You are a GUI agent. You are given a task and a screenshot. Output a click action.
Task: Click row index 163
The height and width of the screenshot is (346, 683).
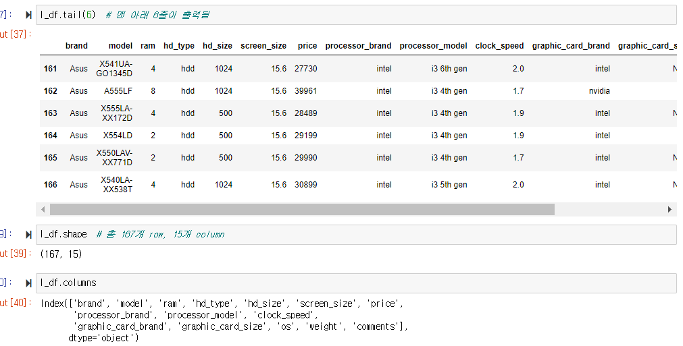click(50, 113)
